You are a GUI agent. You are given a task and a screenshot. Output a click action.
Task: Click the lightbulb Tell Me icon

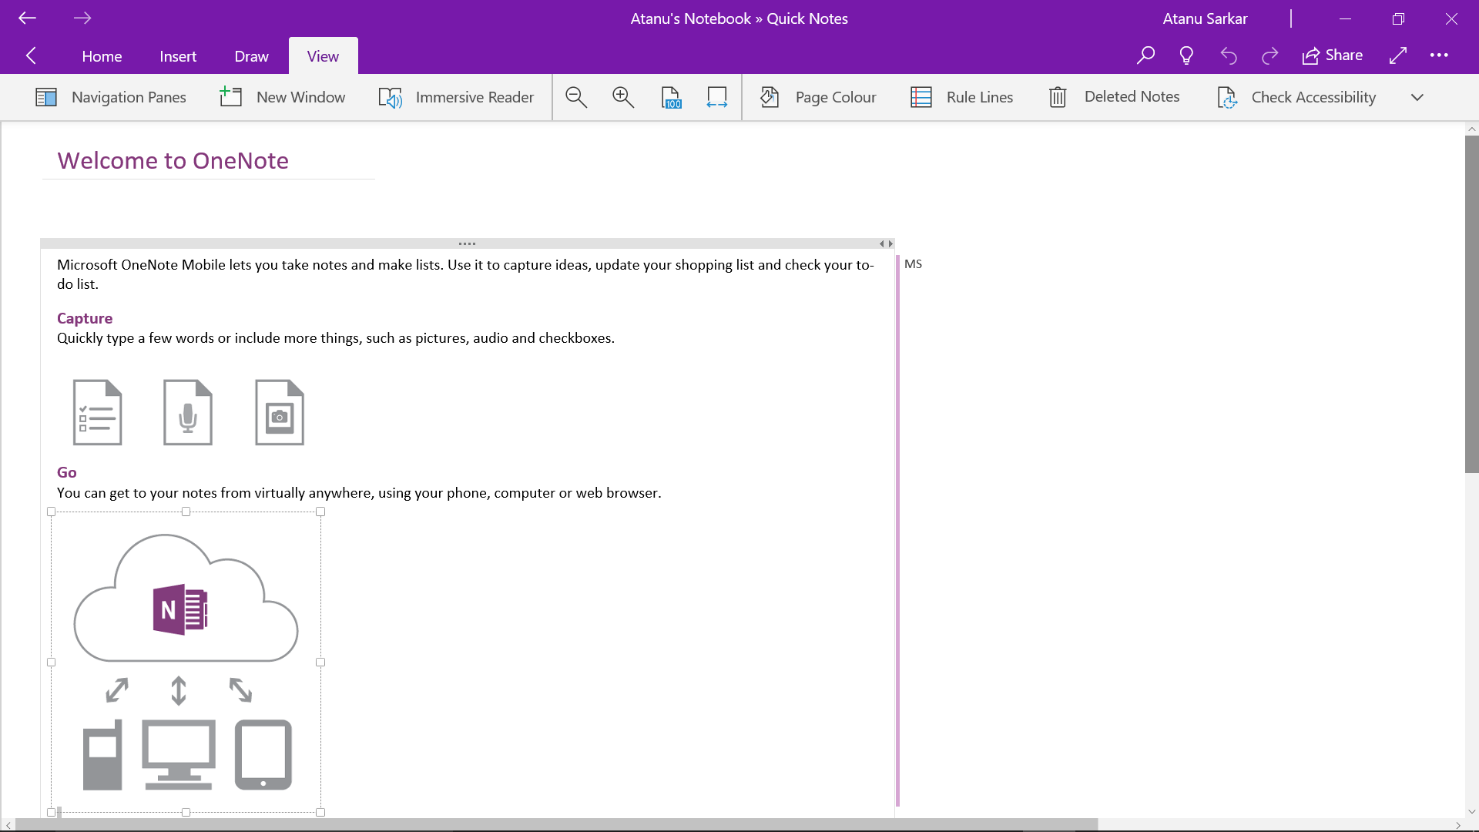click(x=1186, y=55)
